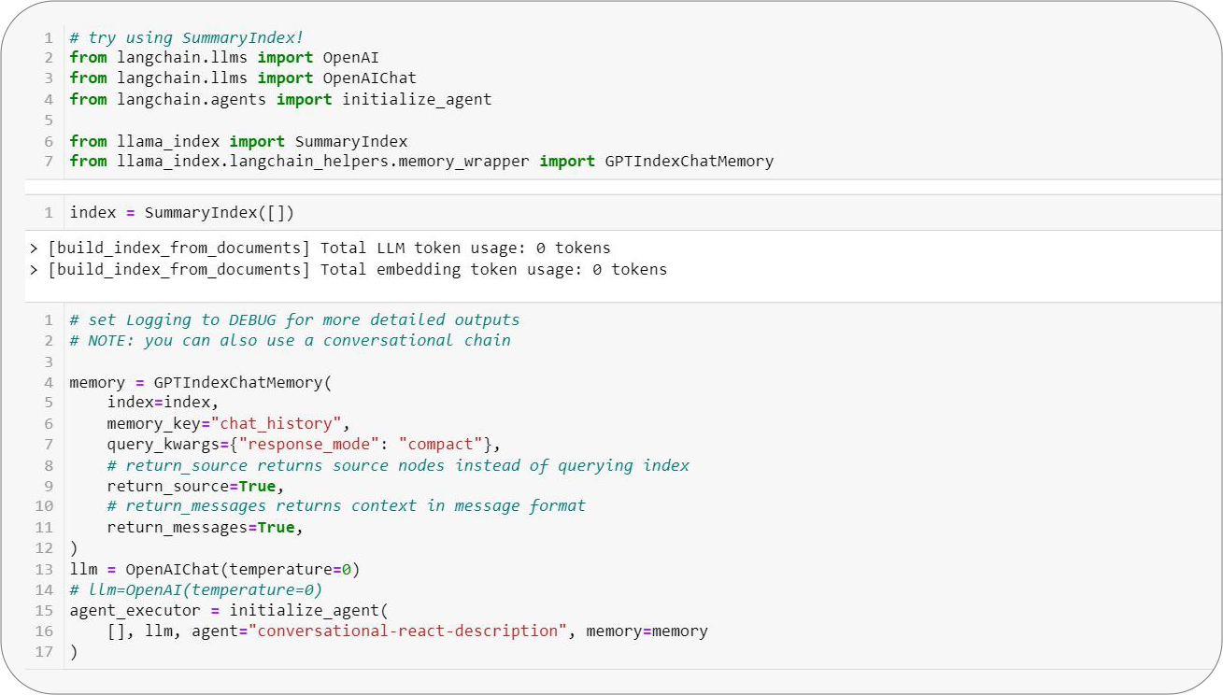Click comment about return_source returning source nodes

point(398,465)
